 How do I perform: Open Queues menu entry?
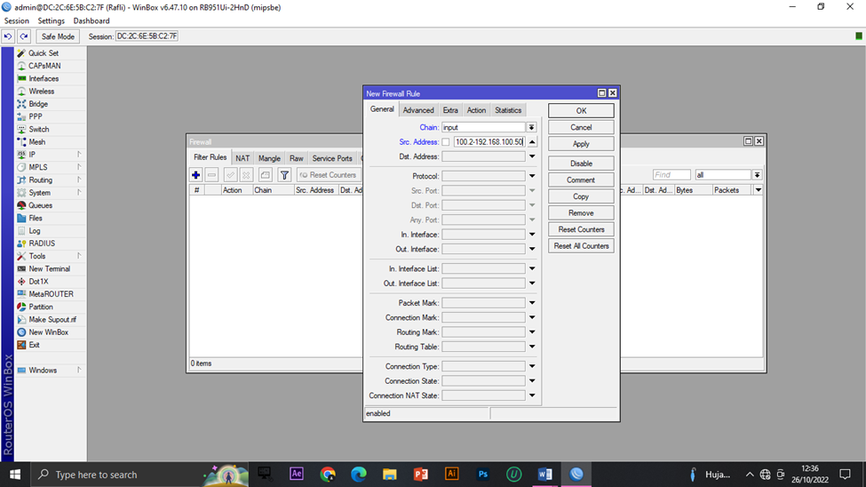pyautogui.click(x=40, y=205)
